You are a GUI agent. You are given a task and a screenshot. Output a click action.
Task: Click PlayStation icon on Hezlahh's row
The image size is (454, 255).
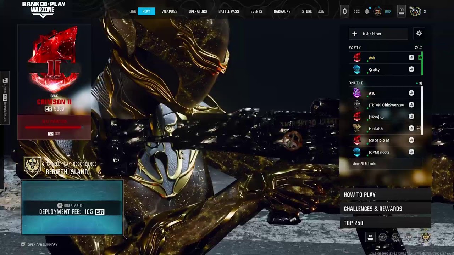click(411, 128)
